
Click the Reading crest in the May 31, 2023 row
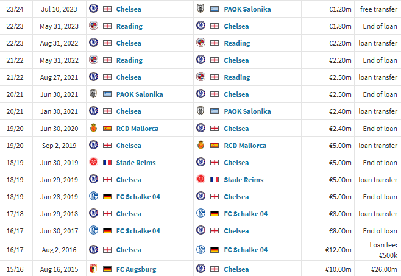(93, 26)
